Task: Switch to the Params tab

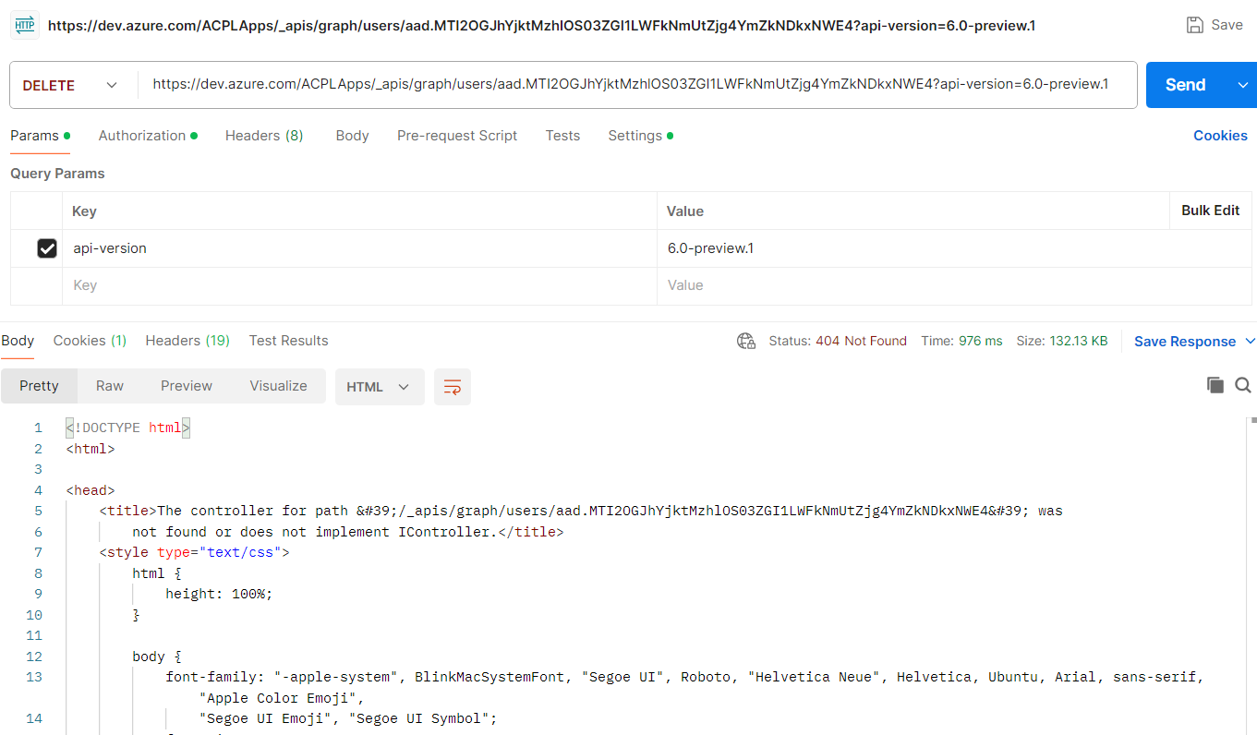Action: pos(40,136)
